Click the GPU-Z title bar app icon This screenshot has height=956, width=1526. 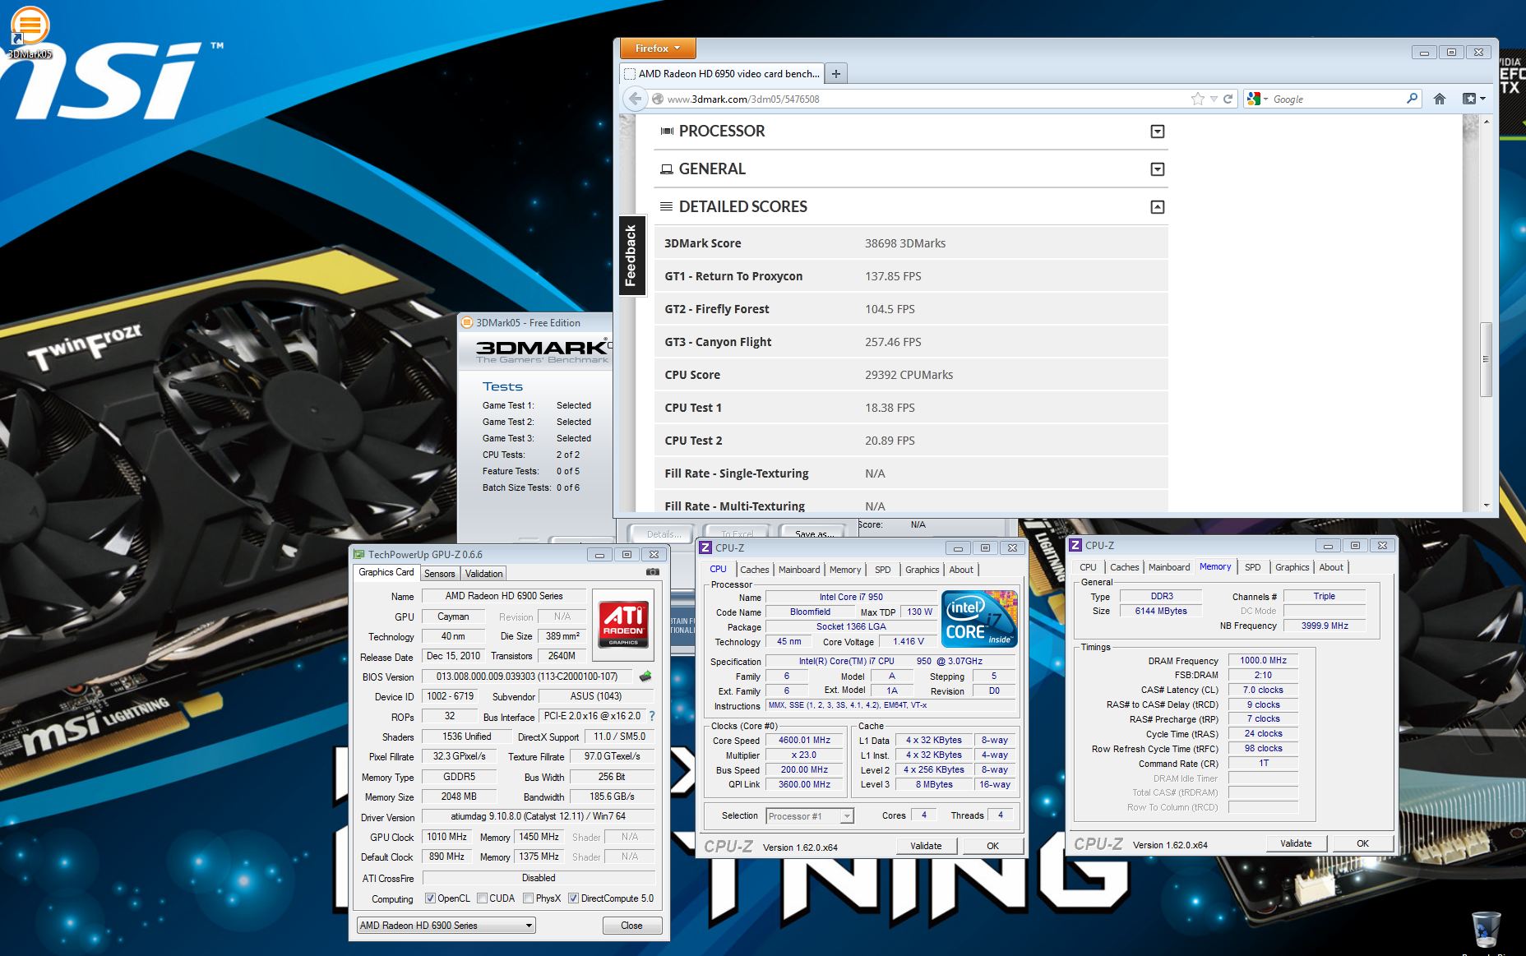coord(358,554)
